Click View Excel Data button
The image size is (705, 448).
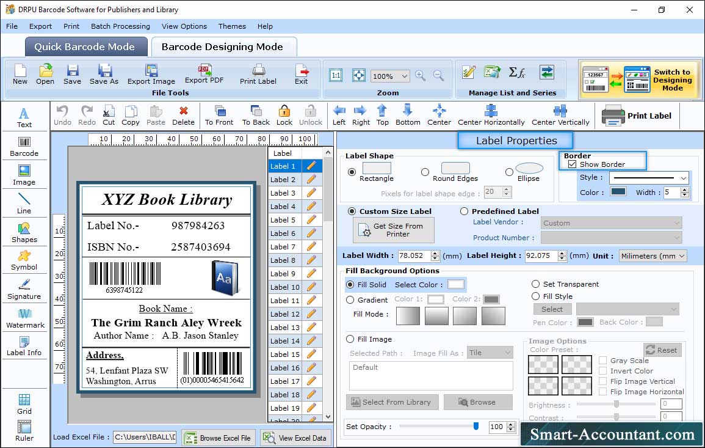pyautogui.click(x=295, y=438)
